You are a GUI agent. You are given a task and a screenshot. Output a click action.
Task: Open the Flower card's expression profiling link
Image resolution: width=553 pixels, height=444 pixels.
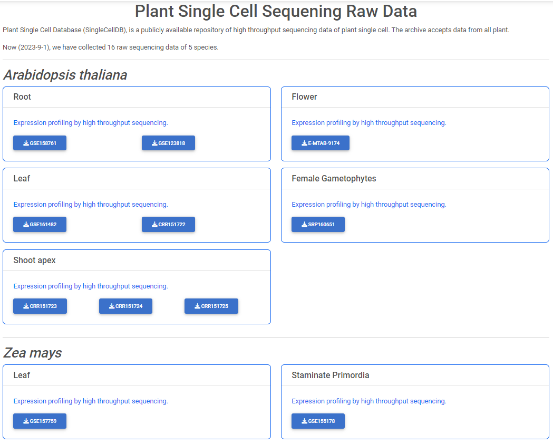click(369, 123)
